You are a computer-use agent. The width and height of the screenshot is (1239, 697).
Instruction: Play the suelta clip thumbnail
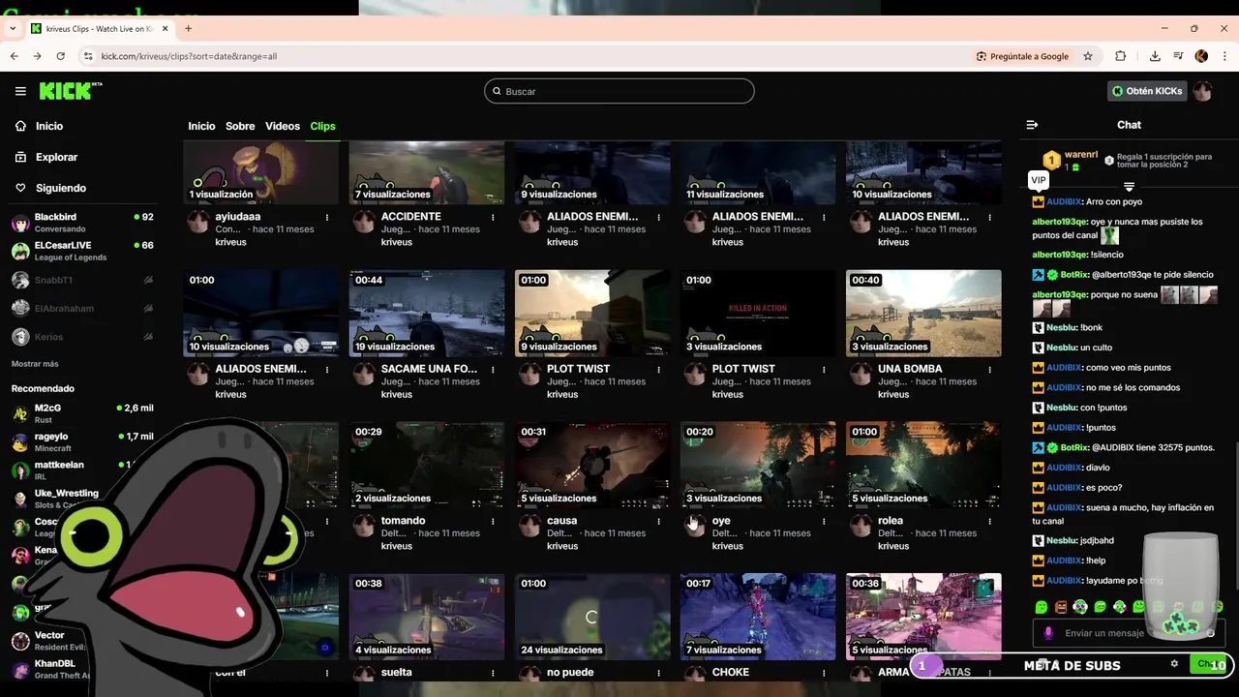(x=427, y=617)
